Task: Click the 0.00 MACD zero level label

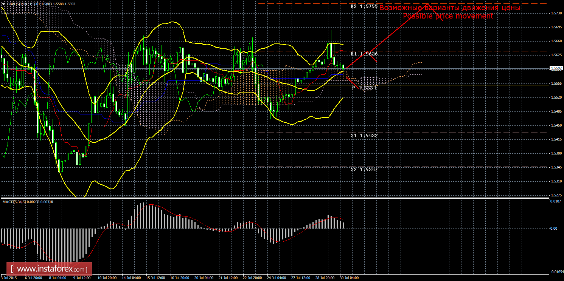Action: click(554, 229)
